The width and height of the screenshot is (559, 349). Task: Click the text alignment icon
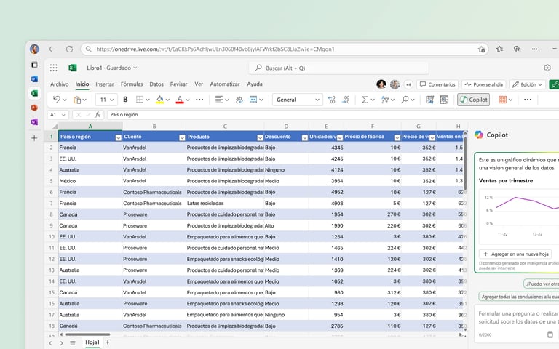[219, 100]
